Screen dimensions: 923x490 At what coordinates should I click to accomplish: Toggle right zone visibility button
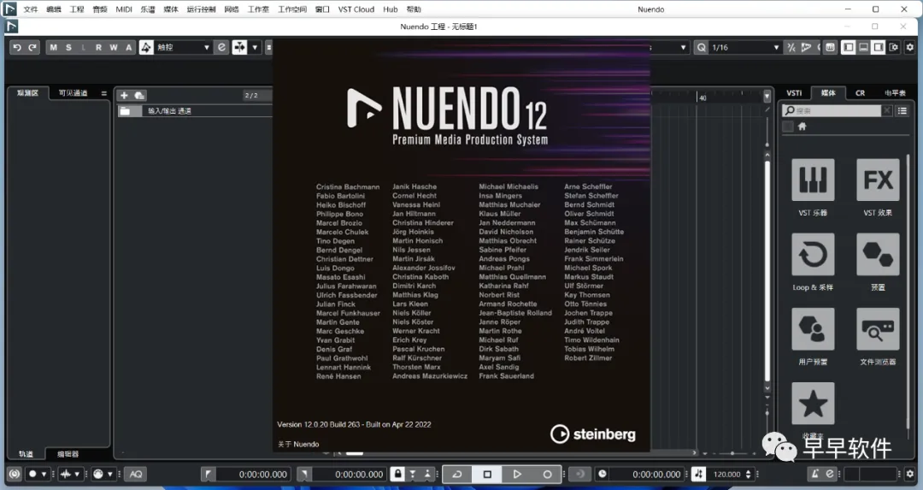point(879,47)
